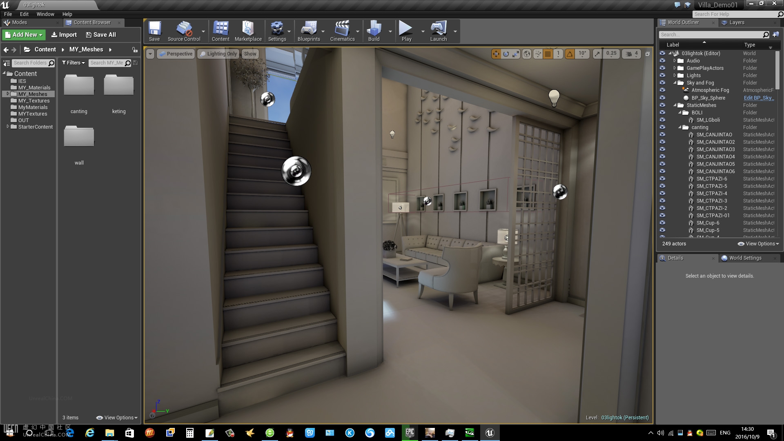Toggle rotation snapping in viewport
This screenshot has width=784, height=441.
tap(570, 54)
